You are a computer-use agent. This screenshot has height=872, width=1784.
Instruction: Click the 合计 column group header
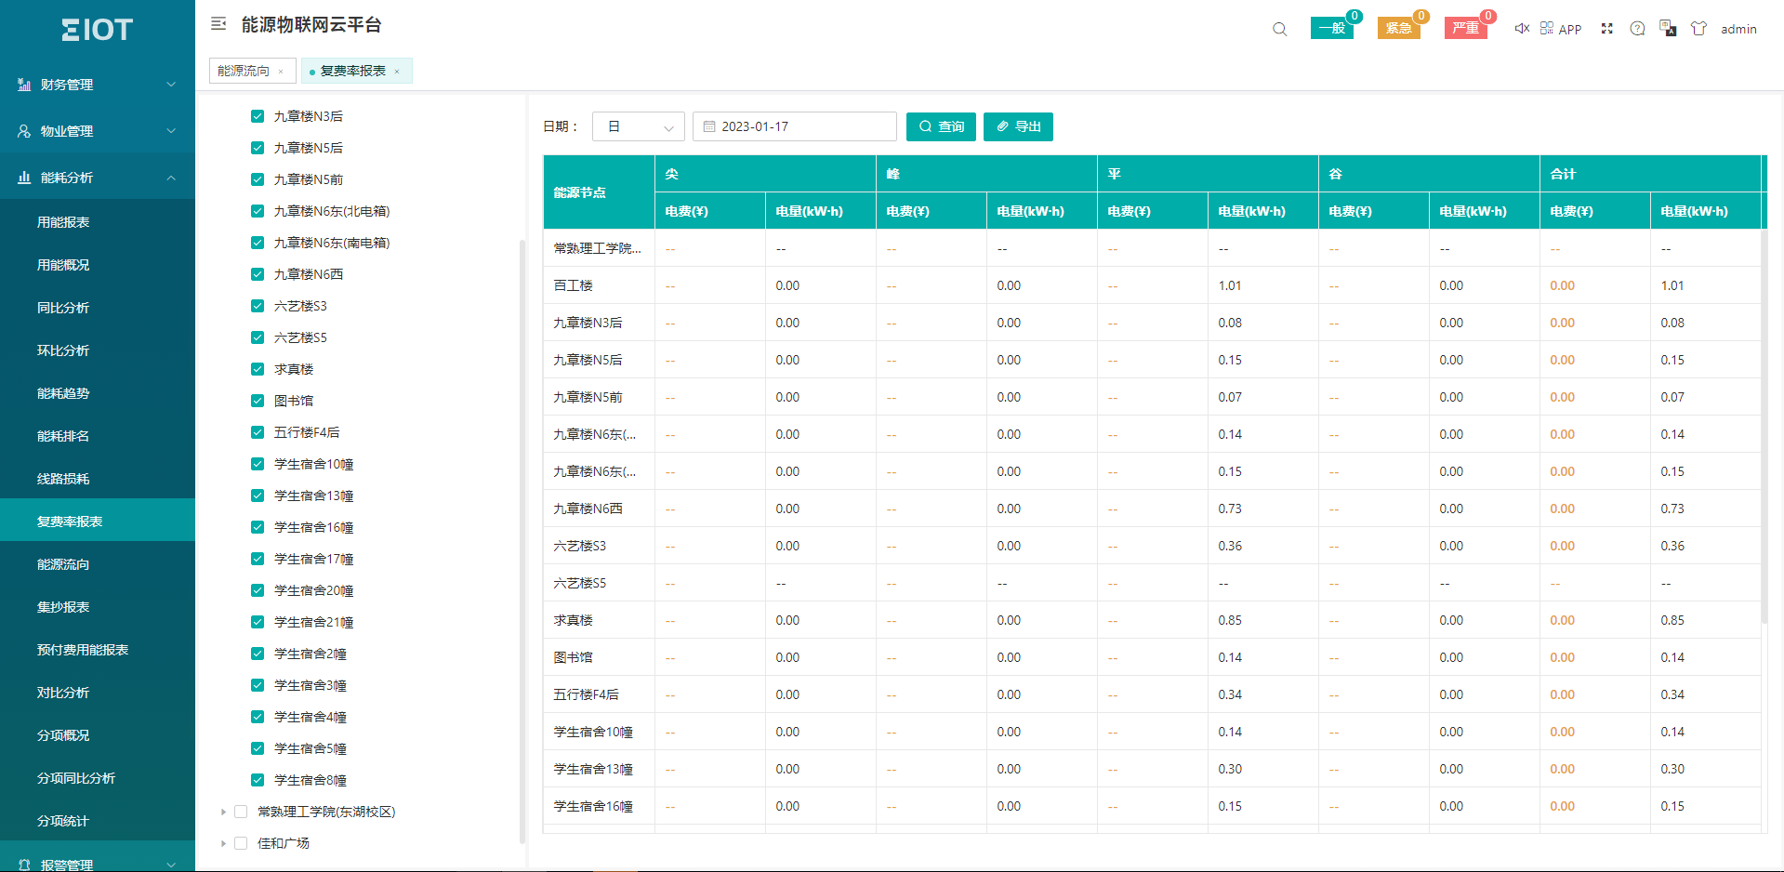(1650, 174)
